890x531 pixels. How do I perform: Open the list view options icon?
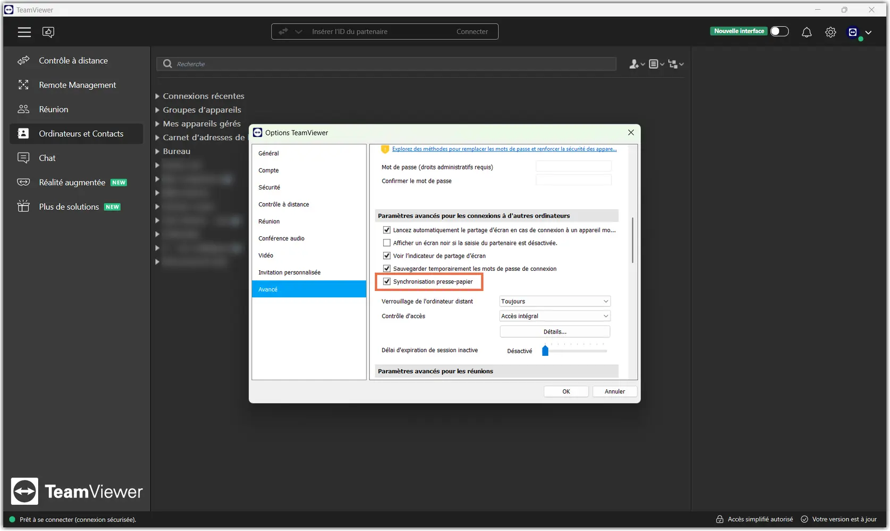[656, 64]
